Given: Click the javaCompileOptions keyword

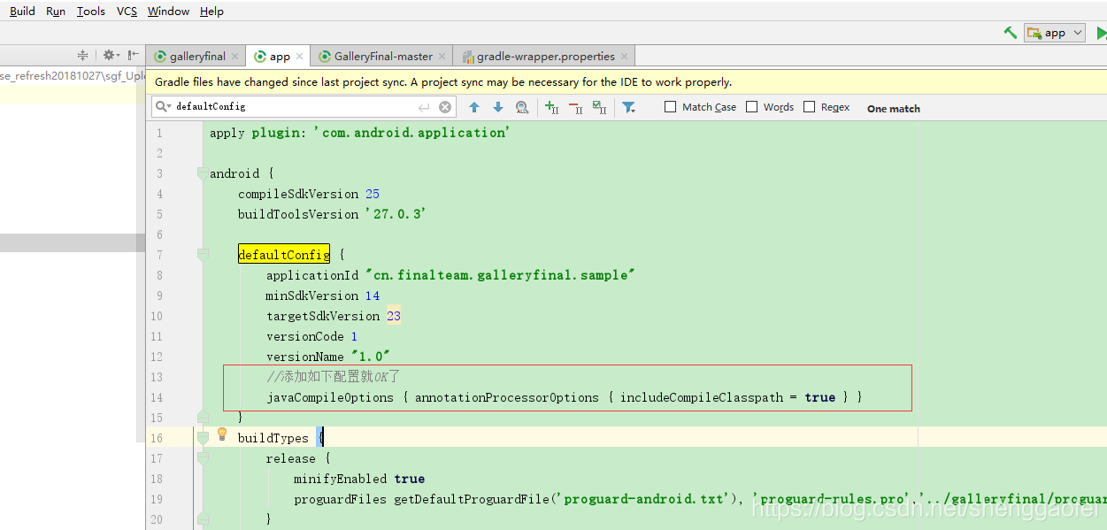Looking at the screenshot, I should click(x=330, y=397).
